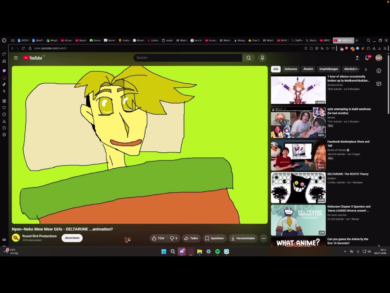Show hidden tray icons chevron
This screenshot has width=390, height=293.
click(x=345, y=251)
